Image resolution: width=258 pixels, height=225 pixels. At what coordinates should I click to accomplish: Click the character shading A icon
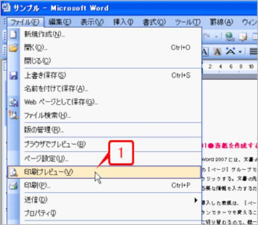click(217, 52)
